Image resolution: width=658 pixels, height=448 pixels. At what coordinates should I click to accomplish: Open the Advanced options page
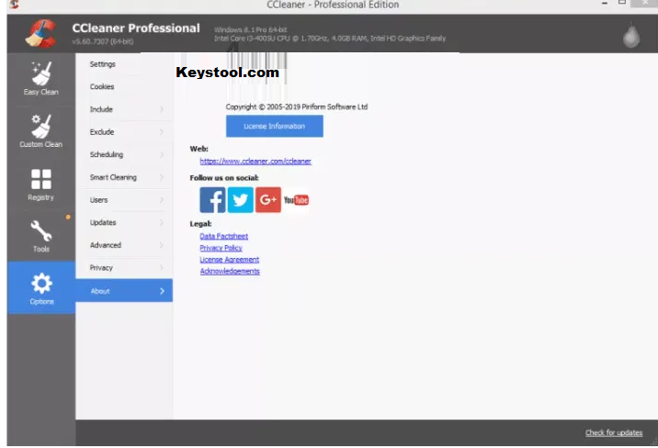[x=124, y=245]
